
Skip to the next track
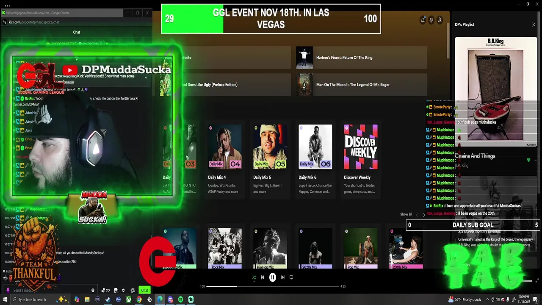click(282, 277)
